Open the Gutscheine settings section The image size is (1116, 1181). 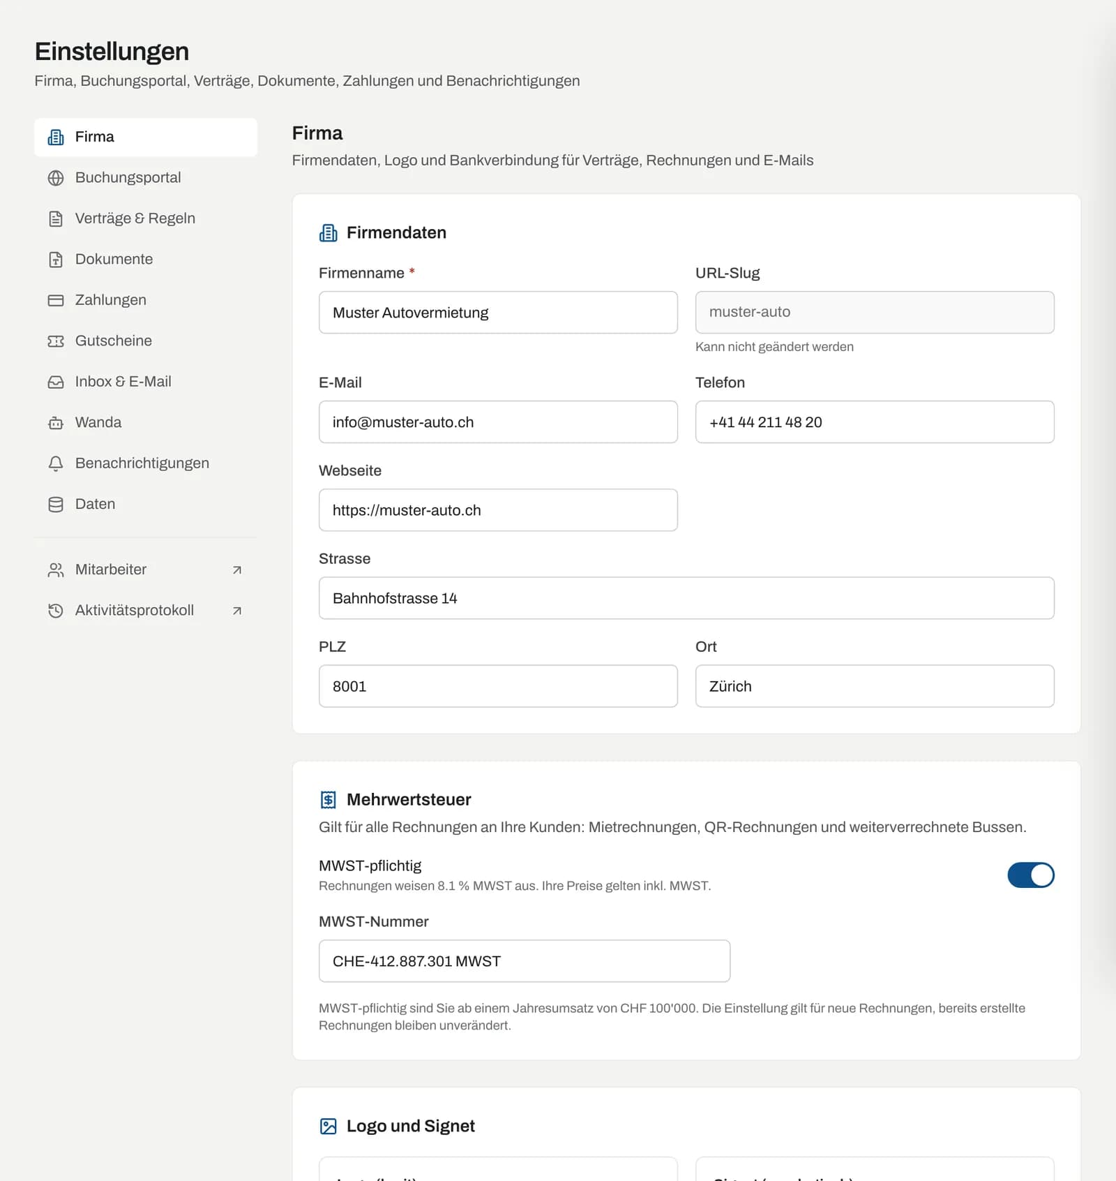(146, 341)
